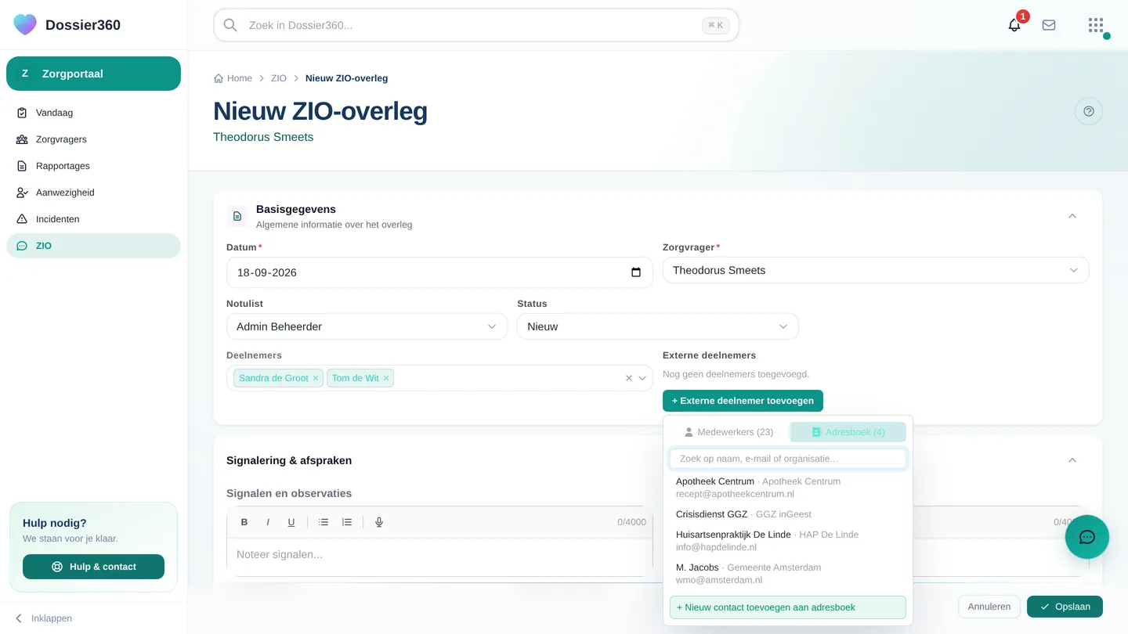
Task: Open the Notulist dropdown
Action: (x=367, y=326)
